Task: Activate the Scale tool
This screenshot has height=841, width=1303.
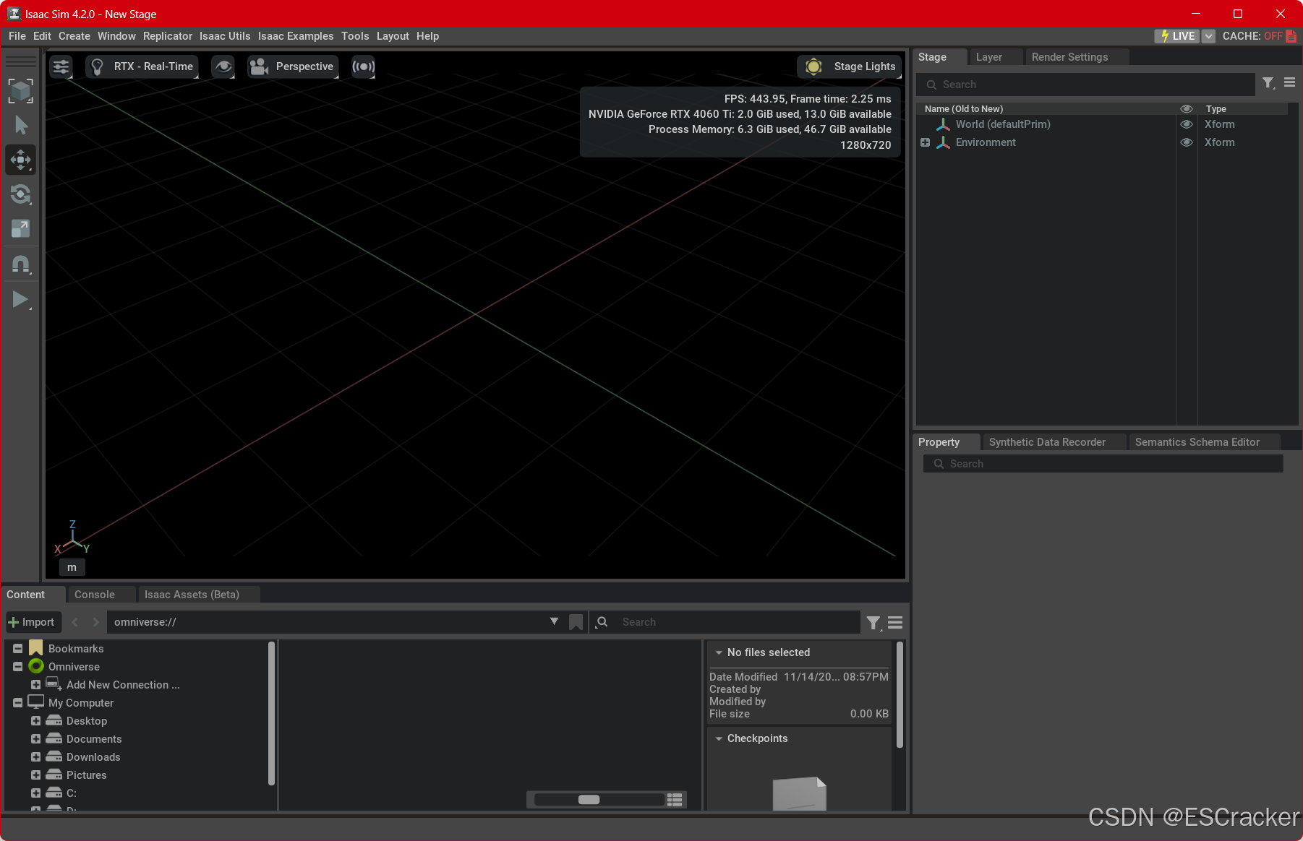Action: [21, 228]
